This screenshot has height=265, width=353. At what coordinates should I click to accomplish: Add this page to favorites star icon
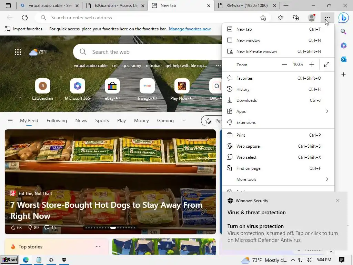(x=263, y=18)
